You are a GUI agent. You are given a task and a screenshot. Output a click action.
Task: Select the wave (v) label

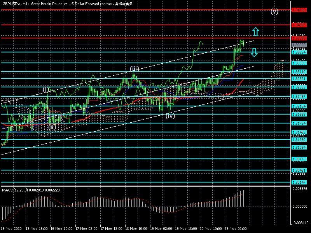[x=274, y=11]
